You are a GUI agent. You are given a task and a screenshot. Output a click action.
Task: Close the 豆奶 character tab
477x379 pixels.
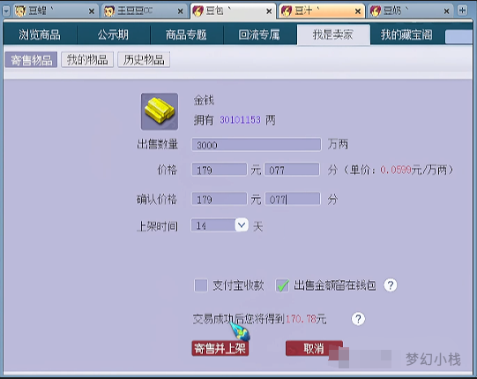pyautogui.click(x=446, y=11)
